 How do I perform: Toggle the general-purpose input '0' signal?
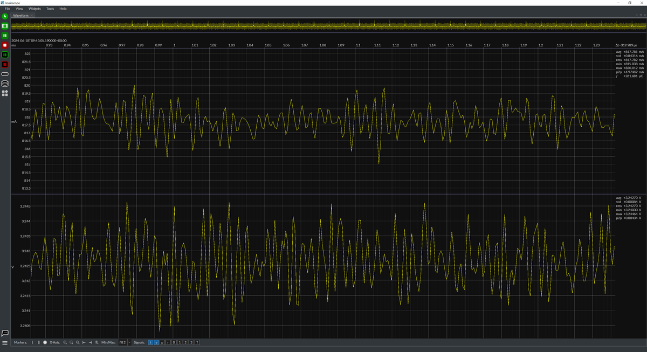coord(174,342)
